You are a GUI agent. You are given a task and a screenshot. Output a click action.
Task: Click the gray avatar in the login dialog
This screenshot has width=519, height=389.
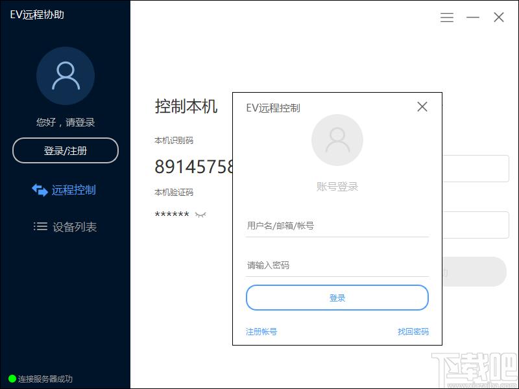coord(337,140)
